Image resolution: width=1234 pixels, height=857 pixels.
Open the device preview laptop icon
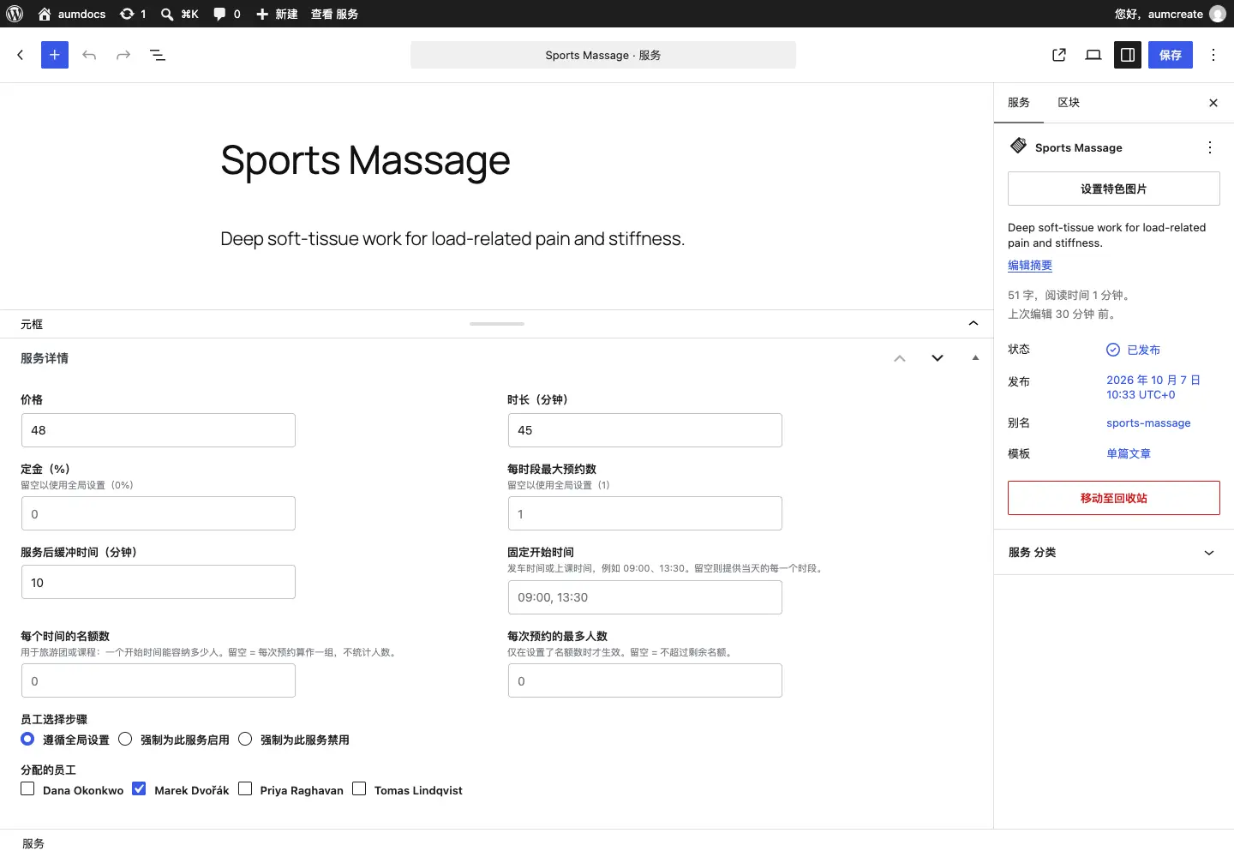(1093, 55)
